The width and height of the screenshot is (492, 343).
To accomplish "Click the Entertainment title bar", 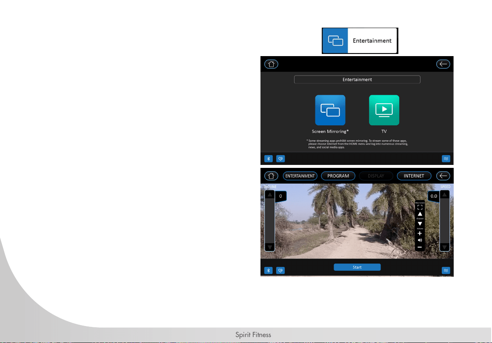I will (357, 79).
